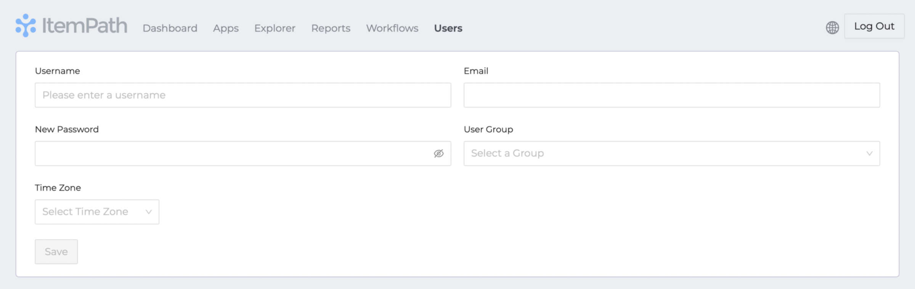Open the language globe icon
Screen dimensions: 915x289
832,27
